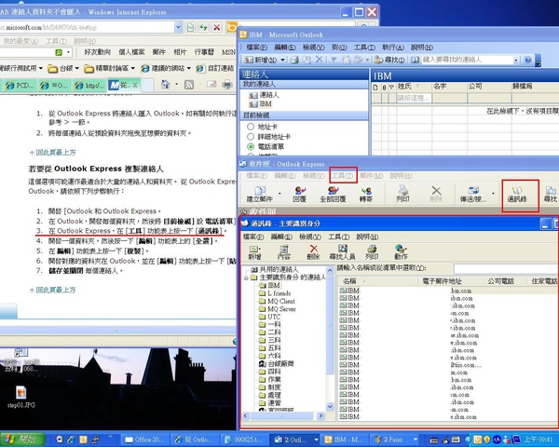Click the 轉寄 forward icon
559x447 pixels.
pyautogui.click(x=366, y=195)
